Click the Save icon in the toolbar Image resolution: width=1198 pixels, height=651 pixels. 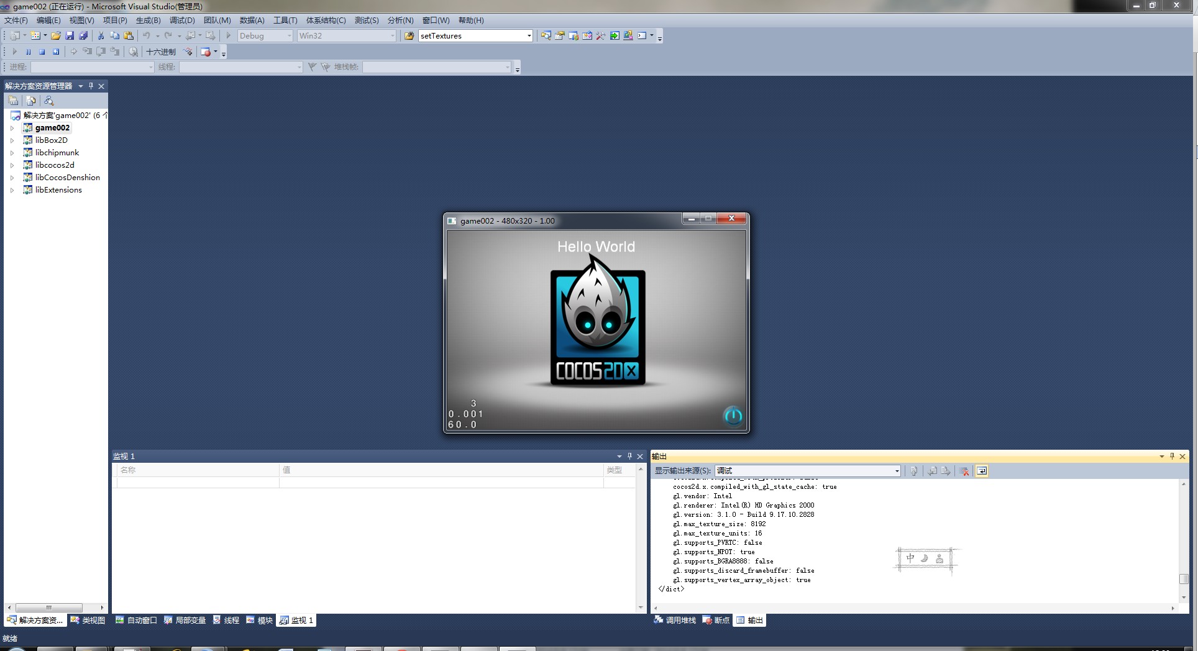point(70,36)
